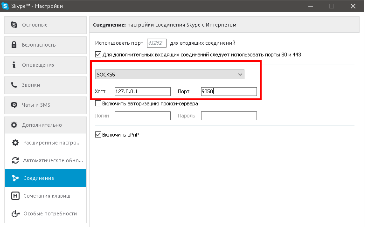Screen dimensions: 368x227
Task: Click the phone icon beside Звонки
Action: tap(14, 85)
